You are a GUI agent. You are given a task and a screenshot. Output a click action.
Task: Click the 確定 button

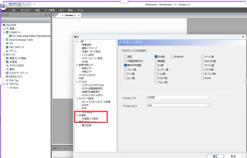pos(215,156)
